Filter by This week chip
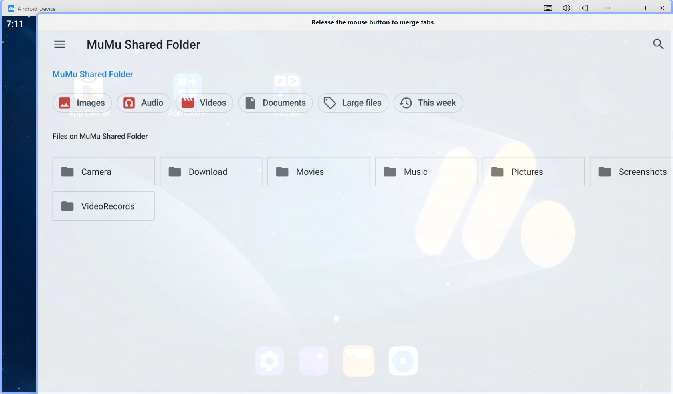Viewport: 673px width, 394px height. tap(428, 103)
